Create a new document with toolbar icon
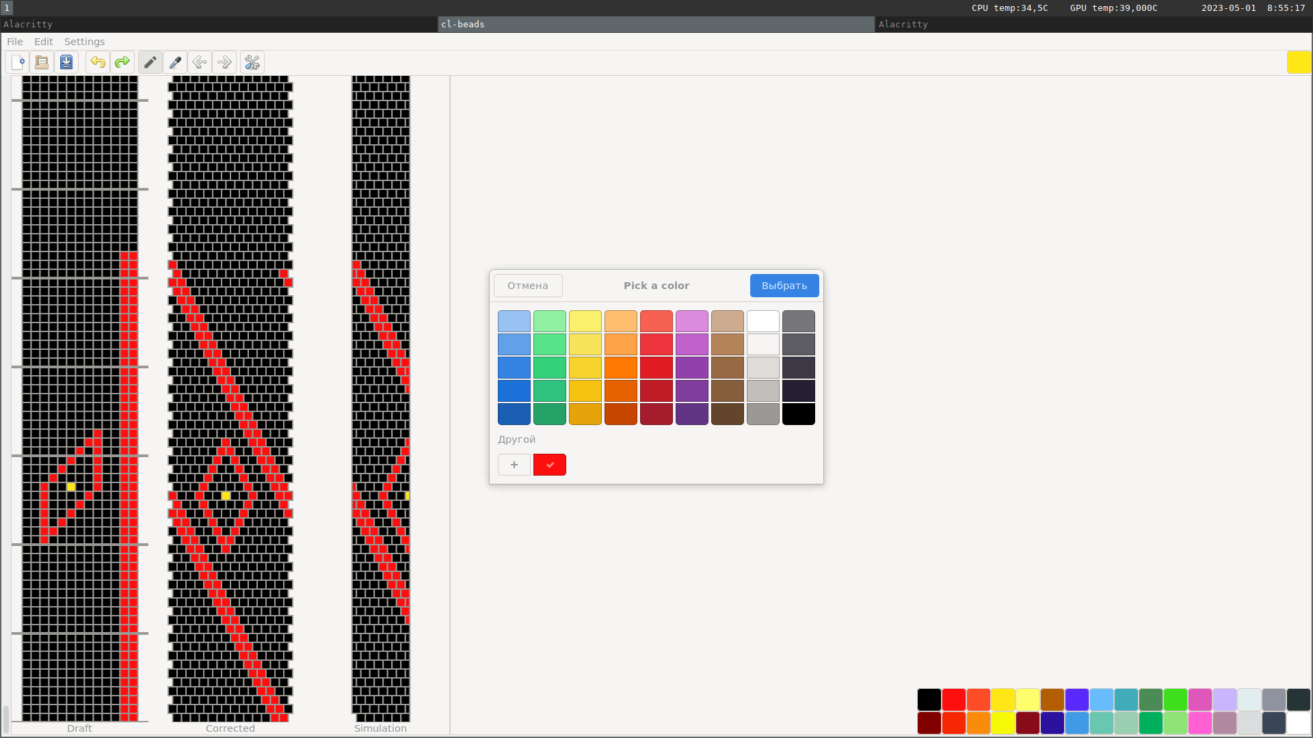 (x=18, y=62)
